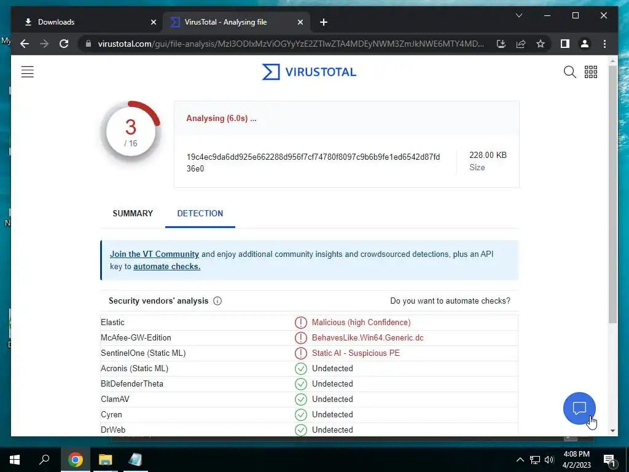629x472 pixels.
Task: Open the blue chat bubble button
Action: click(x=579, y=408)
